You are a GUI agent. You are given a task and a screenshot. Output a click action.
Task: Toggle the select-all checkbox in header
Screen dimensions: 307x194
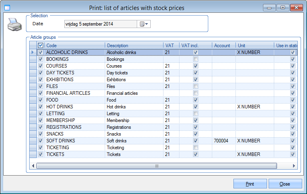pos(40,46)
